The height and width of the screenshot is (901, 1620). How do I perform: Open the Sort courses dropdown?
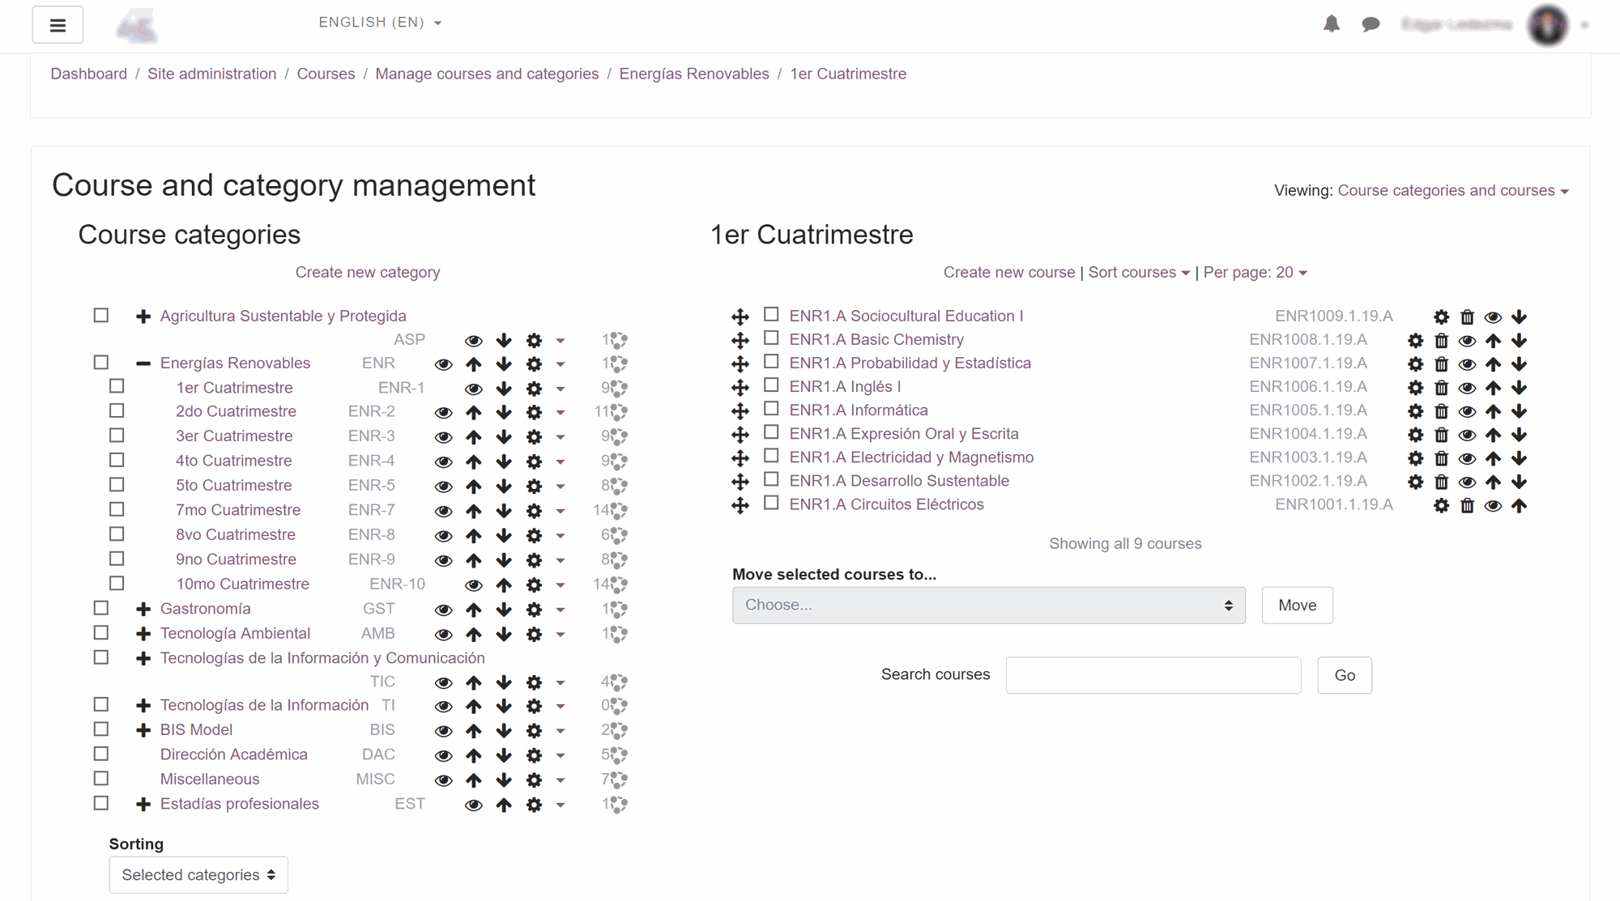tap(1139, 273)
